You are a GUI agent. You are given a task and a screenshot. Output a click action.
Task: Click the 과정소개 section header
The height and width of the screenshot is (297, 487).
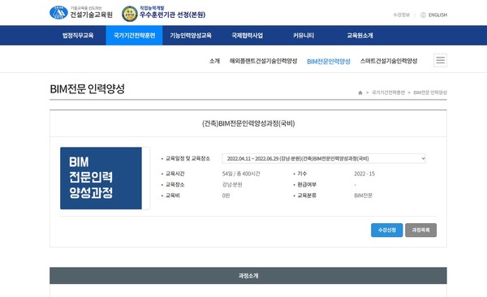(x=248, y=276)
